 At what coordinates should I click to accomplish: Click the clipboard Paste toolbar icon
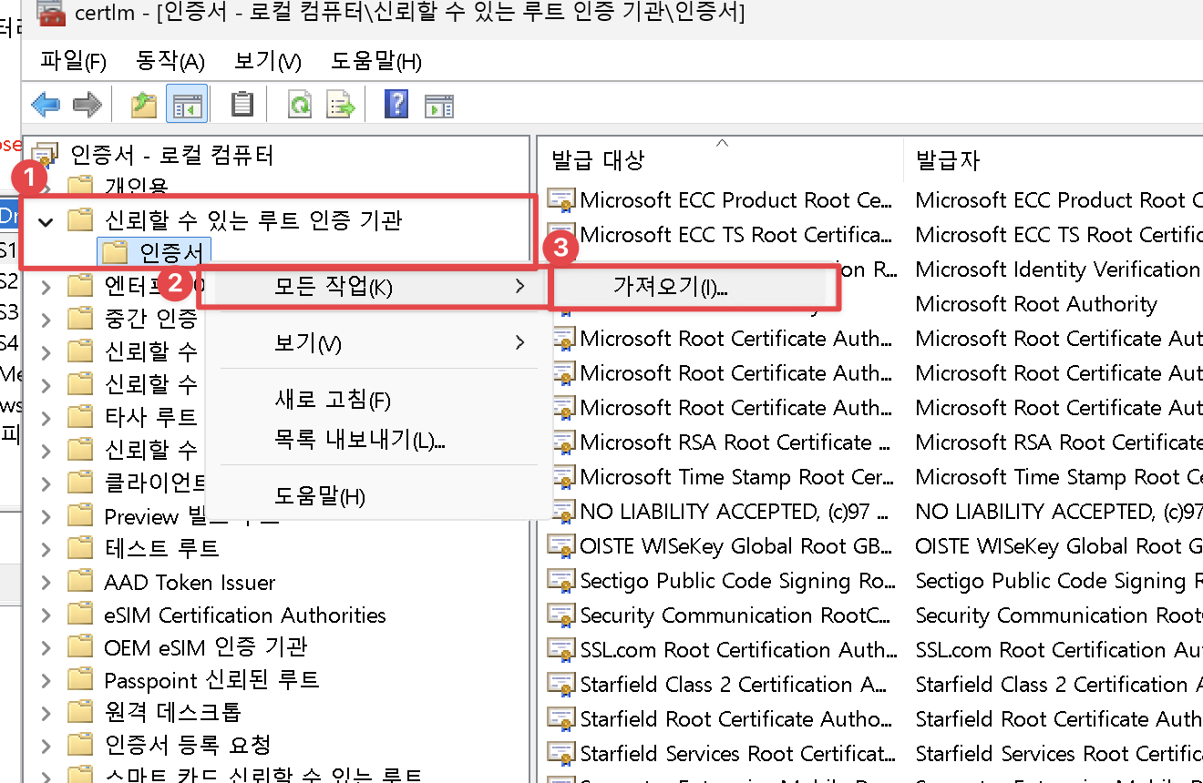[x=242, y=105]
